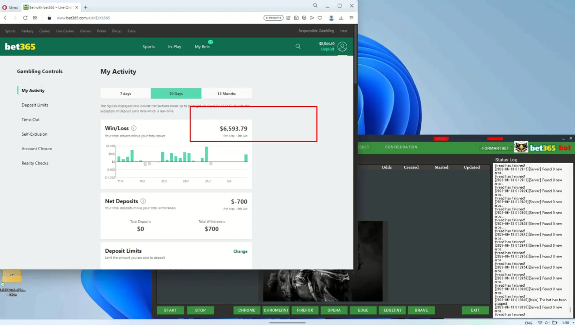Click the Win/Loss info icon
The width and height of the screenshot is (575, 325).
[x=134, y=128]
